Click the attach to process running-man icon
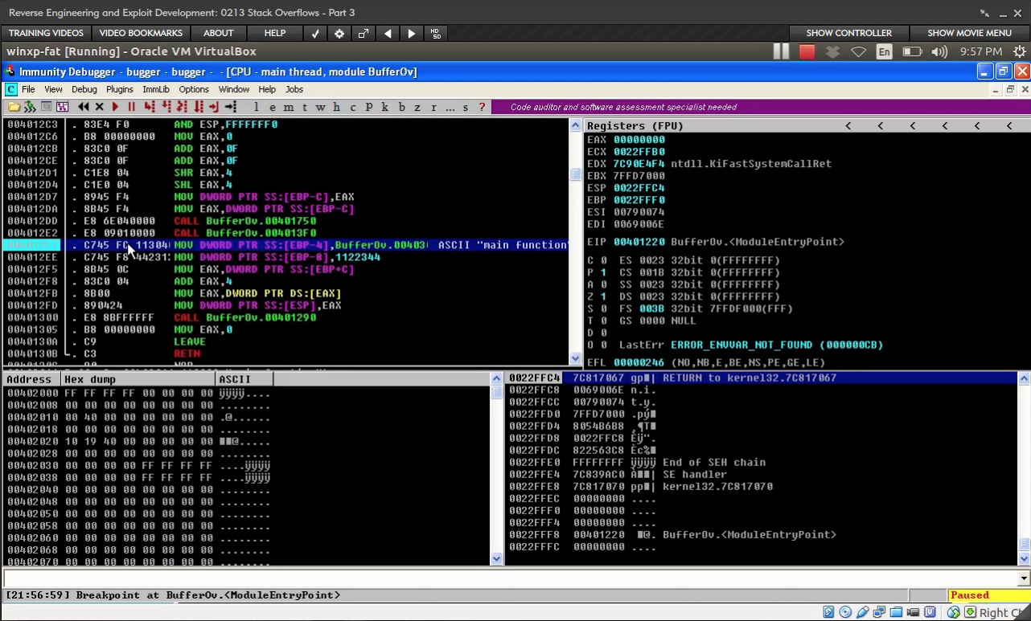Screen dimensions: 1031x621 click(x=28, y=106)
